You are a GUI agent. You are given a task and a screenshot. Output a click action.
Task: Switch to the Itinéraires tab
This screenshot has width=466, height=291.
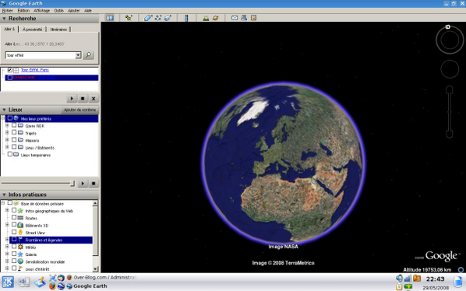click(x=58, y=30)
